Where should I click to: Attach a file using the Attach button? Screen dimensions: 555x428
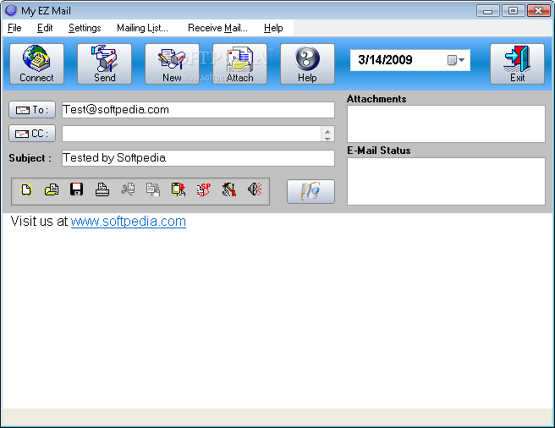(x=239, y=64)
